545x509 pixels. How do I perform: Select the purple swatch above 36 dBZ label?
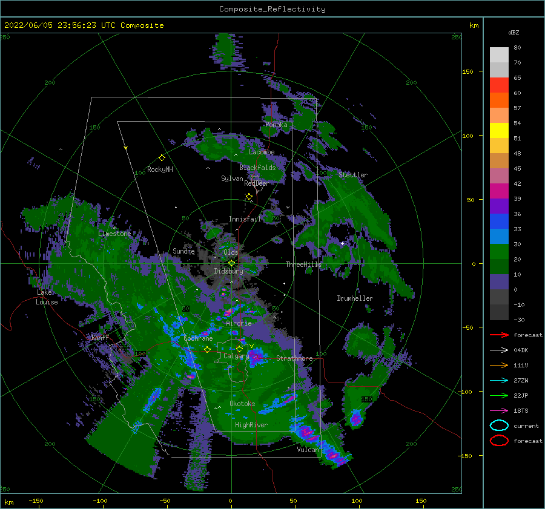[499, 206]
